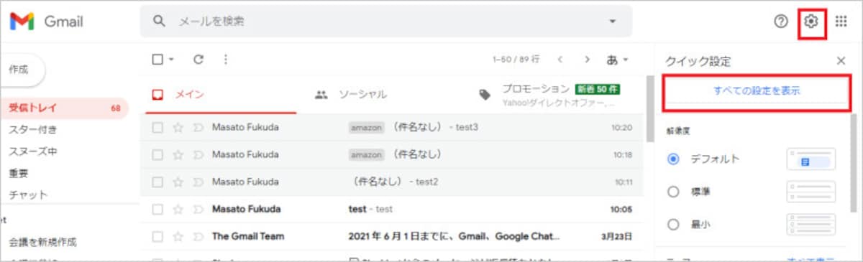Mark the 10:18 email as important
The image size is (863, 262).
pos(198,154)
